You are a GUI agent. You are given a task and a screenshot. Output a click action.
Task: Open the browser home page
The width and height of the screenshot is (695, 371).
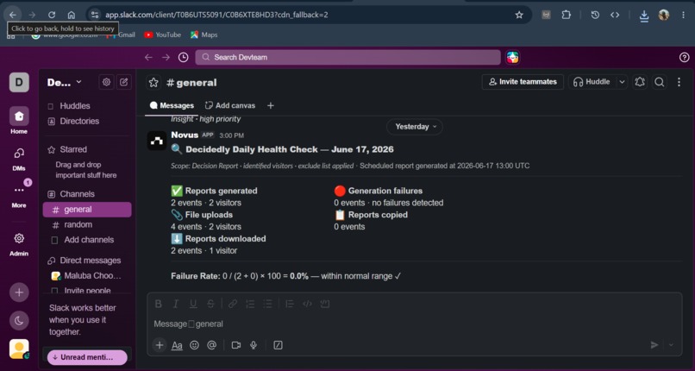tap(71, 15)
